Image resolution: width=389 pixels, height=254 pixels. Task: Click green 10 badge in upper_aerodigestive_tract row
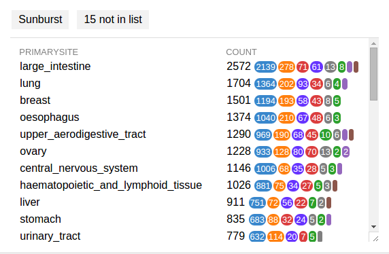(x=326, y=135)
